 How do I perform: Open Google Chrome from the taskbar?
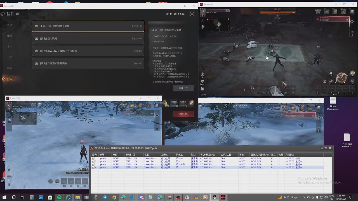point(114,197)
